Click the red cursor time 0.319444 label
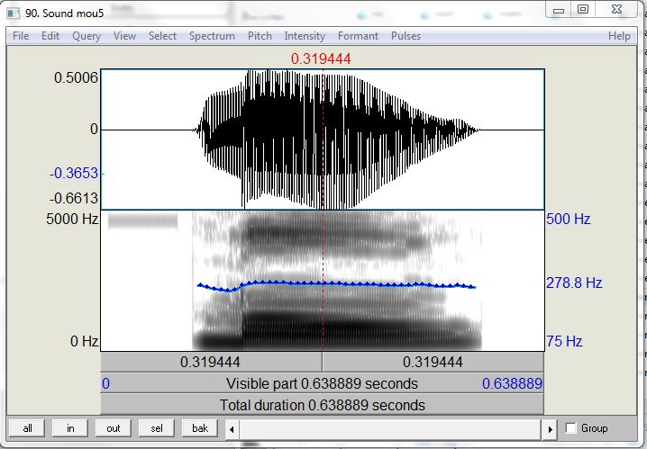 pos(321,58)
